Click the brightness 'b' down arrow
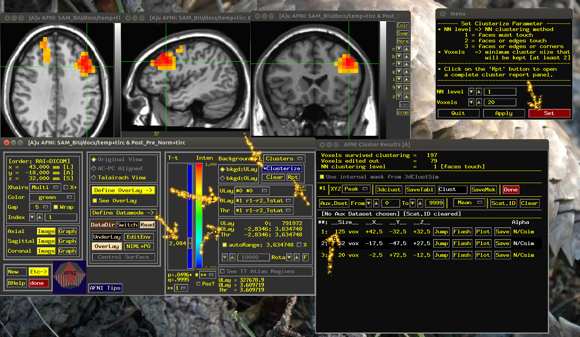The height and width of the screenshot is (337, 580). (x=399, y=56)
